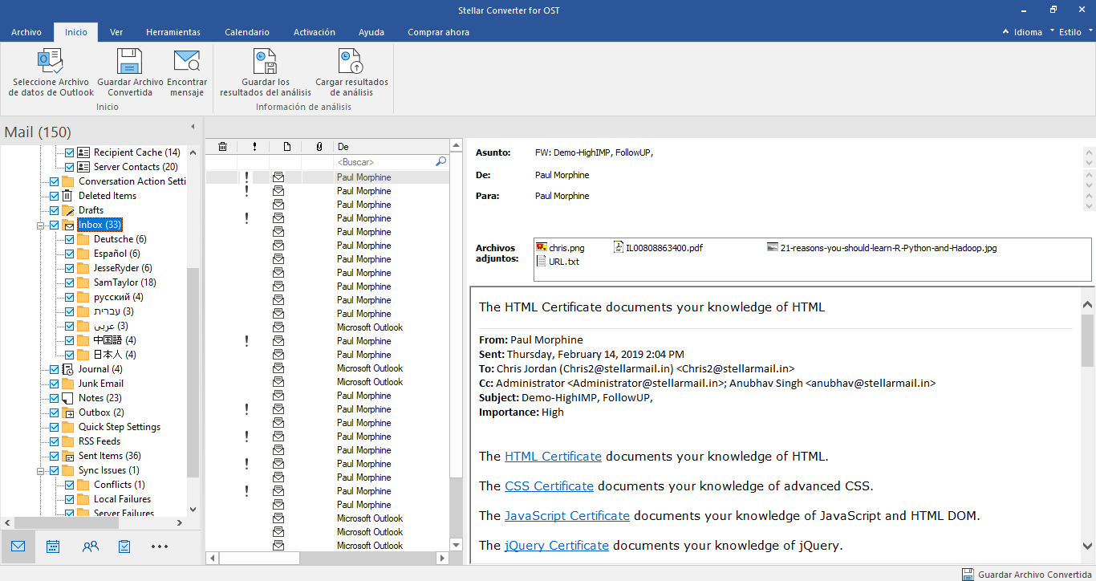
Task: Open the 21-reasons JPG attachment
Action: tap(882, 248)
